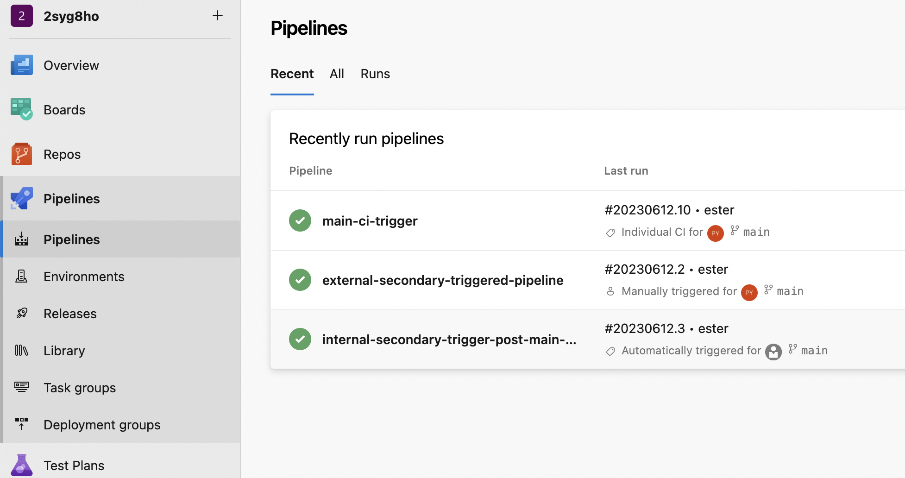The image size is (905, 478).
Task: Open the Pipelines rocket icon
Action: pos(22,198)
